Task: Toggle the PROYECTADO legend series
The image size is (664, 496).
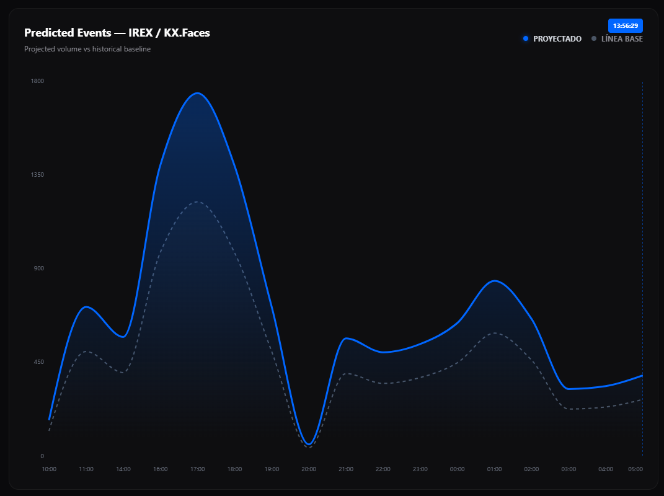Action: [x=552, y=38]
